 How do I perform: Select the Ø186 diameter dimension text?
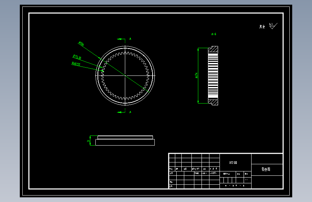[81, 44]
